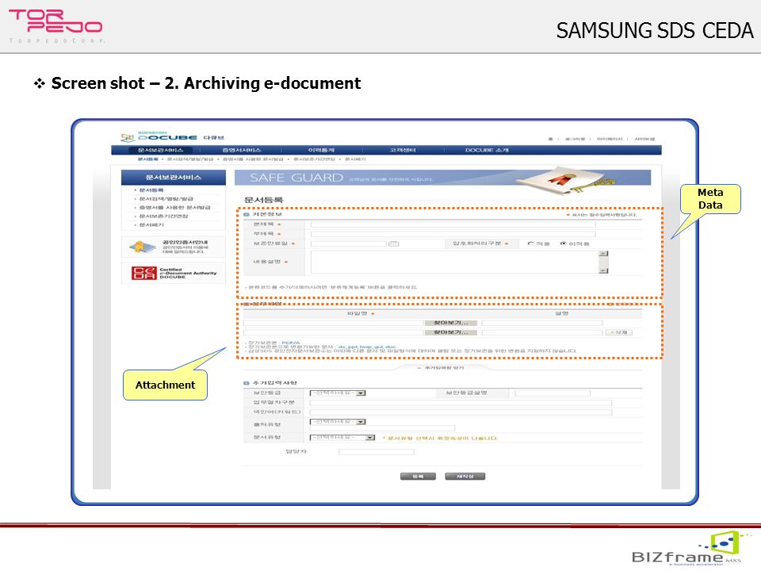
Task: Click the 색인어(키워드) input field
Action: [461, 412]
